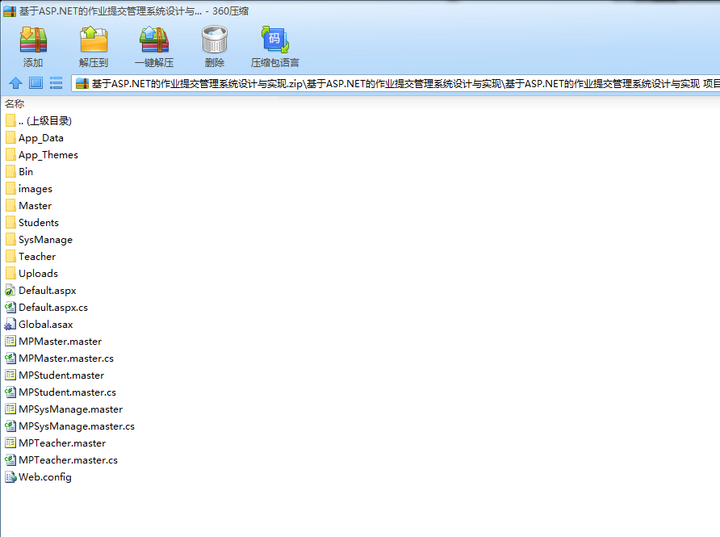
Task: Select the .. (上级目录) parent folder entry
Action: tap(39, 121)
